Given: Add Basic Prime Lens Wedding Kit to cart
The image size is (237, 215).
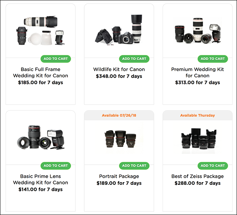Looking at the screenshot, I should 56,166.
